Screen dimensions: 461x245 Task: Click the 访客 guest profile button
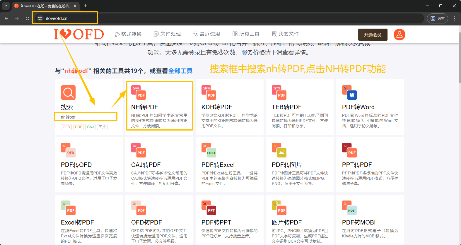438,18
